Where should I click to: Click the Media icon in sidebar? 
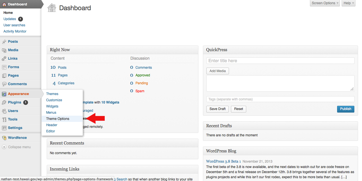4,50
